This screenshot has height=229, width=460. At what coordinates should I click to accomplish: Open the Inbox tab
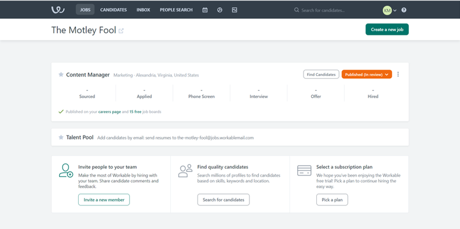click(x=143, y=10)
